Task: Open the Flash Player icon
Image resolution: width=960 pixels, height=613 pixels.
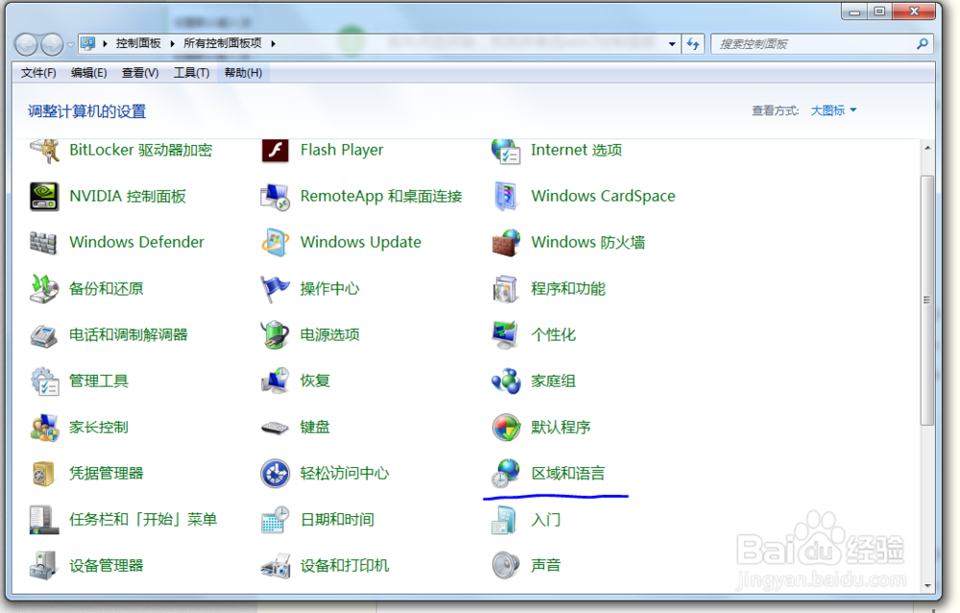Action: [276, 151]
